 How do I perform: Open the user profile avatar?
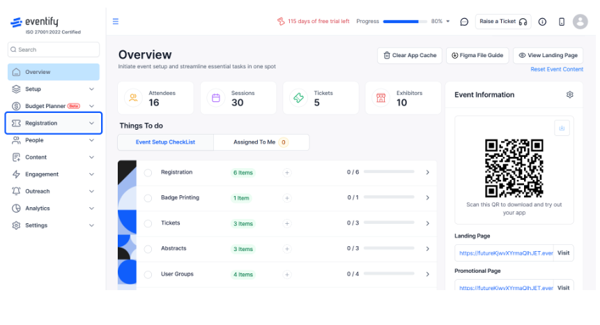tap(580, 22)
